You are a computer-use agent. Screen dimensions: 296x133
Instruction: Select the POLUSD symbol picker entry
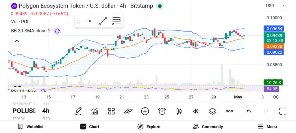tap(24, 111)
